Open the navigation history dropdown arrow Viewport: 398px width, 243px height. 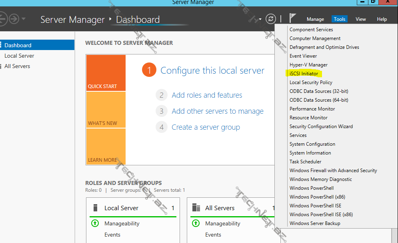[24, 19]
